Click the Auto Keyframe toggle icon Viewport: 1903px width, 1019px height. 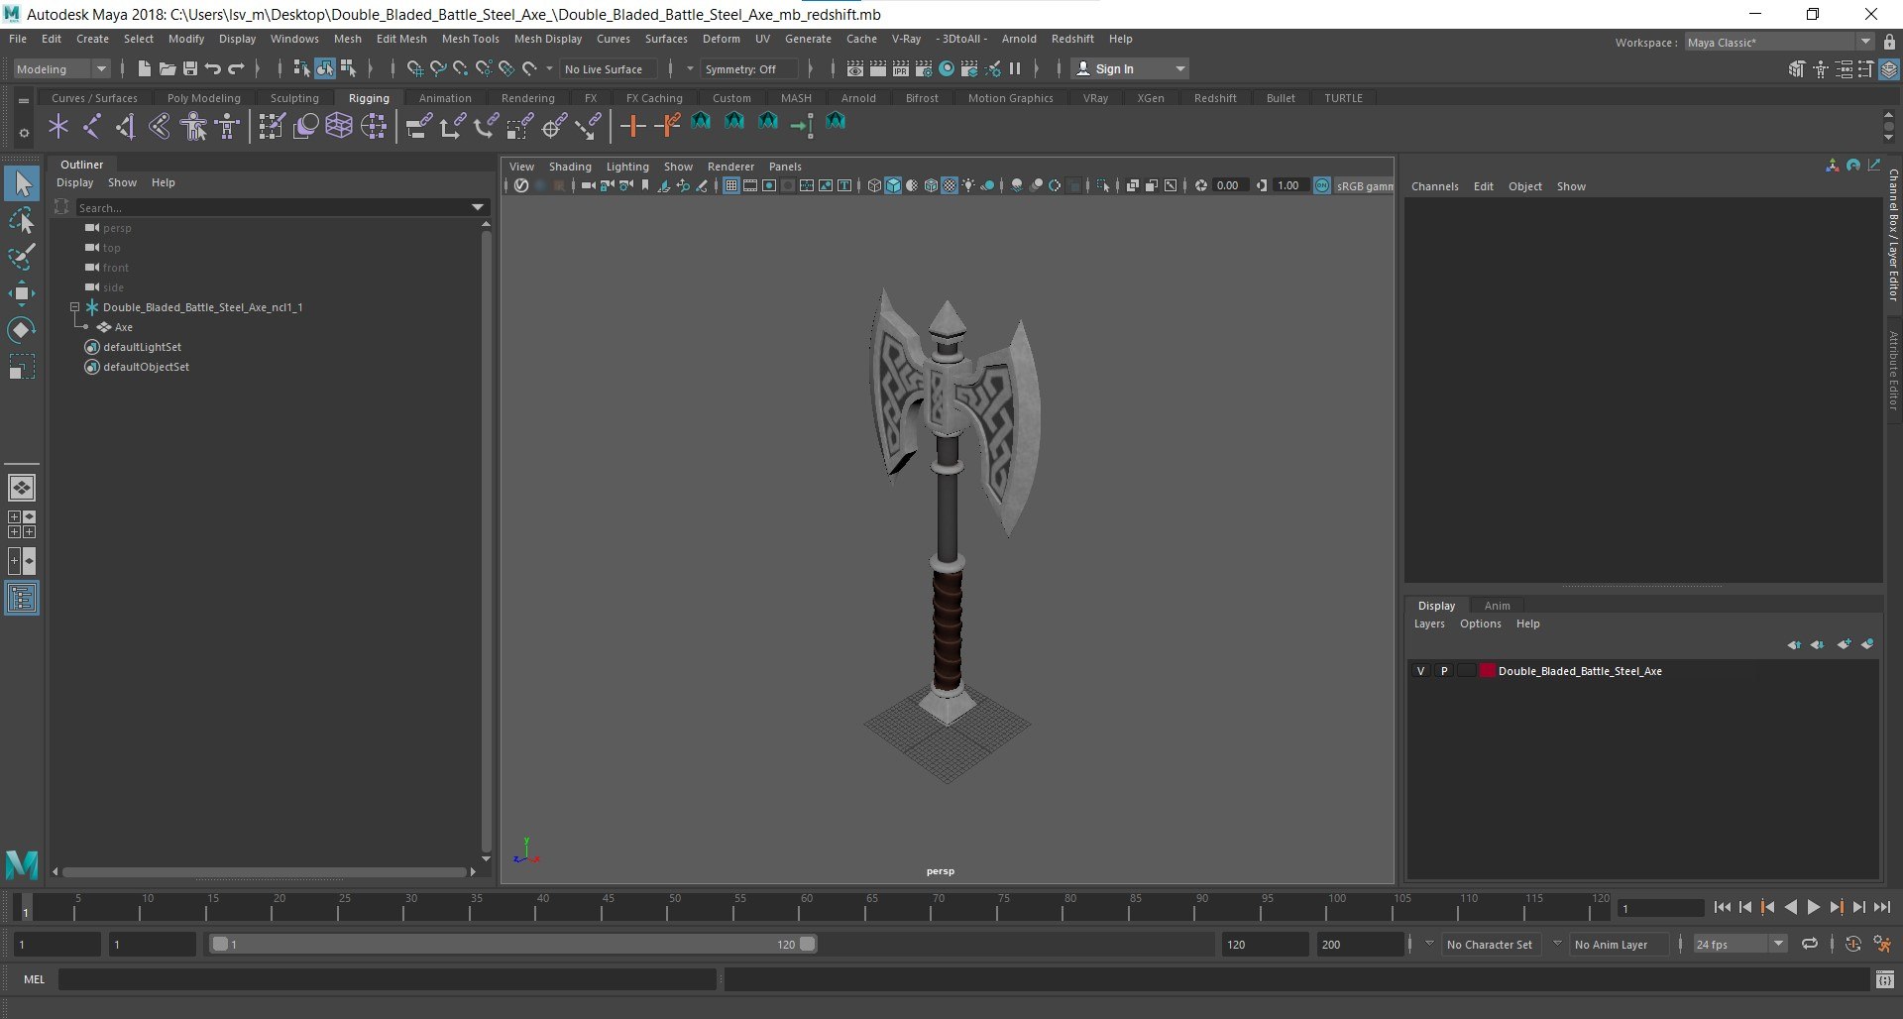click(1853, 945)
